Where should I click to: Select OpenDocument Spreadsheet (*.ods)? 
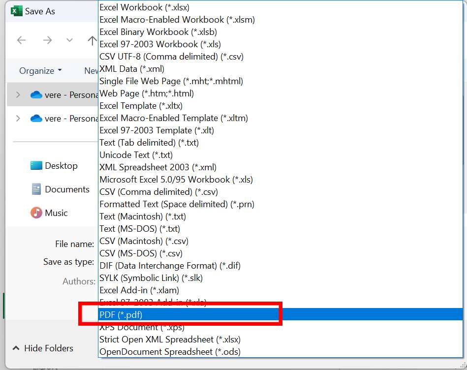(x=280, y=351)
